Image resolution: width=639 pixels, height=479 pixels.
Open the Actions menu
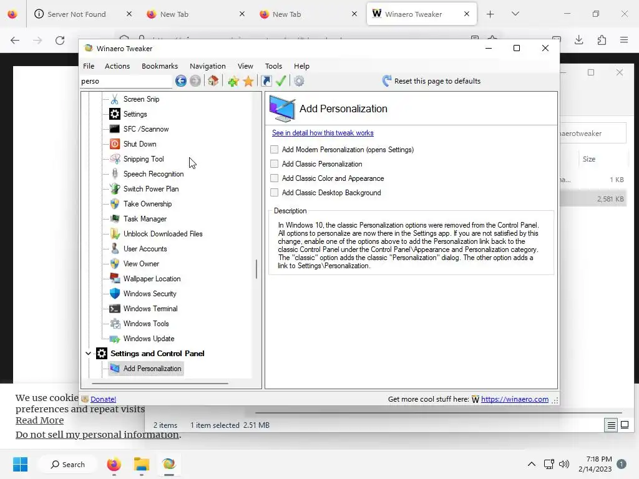pyautogui.click(x=117, y=66)
